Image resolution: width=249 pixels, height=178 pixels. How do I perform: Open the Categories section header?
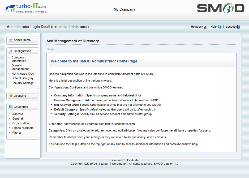point(23,107)
